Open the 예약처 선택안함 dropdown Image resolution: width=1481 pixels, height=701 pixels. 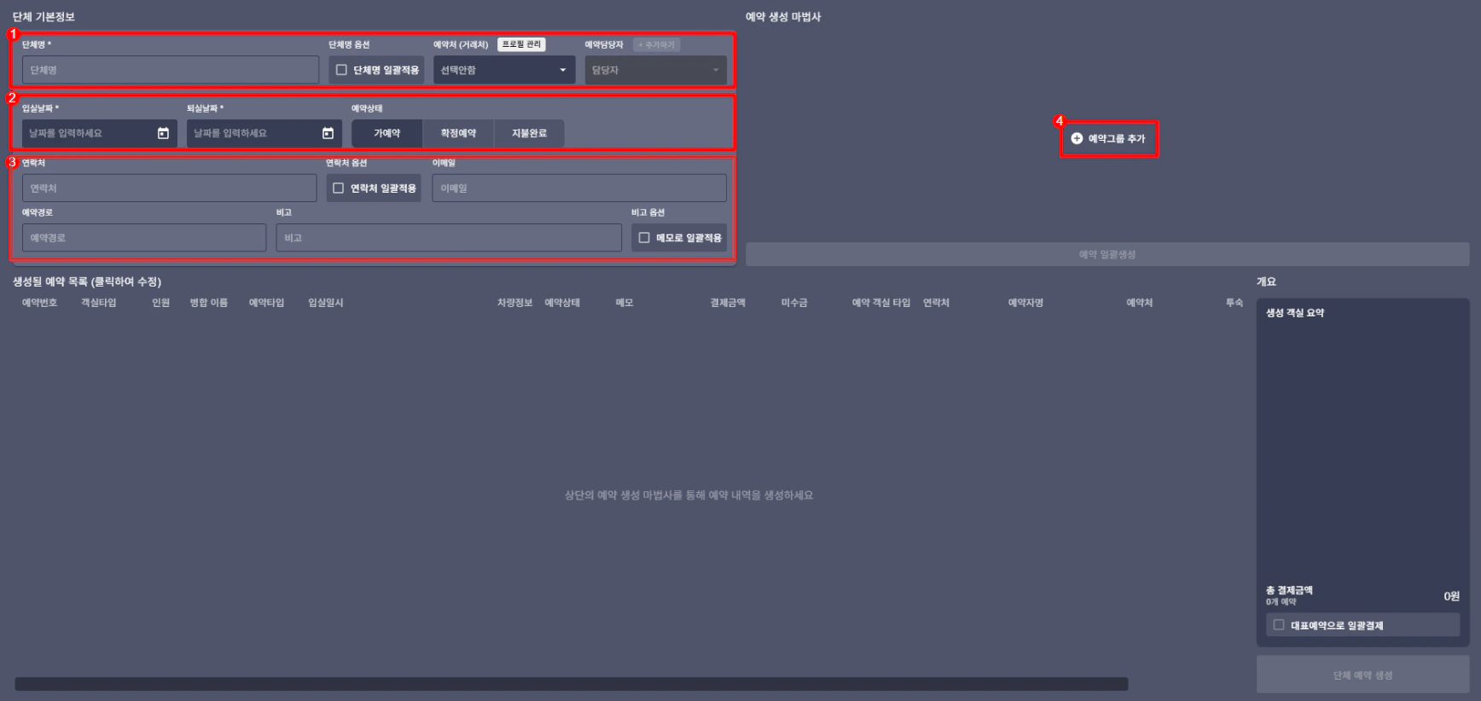[504, 70]
